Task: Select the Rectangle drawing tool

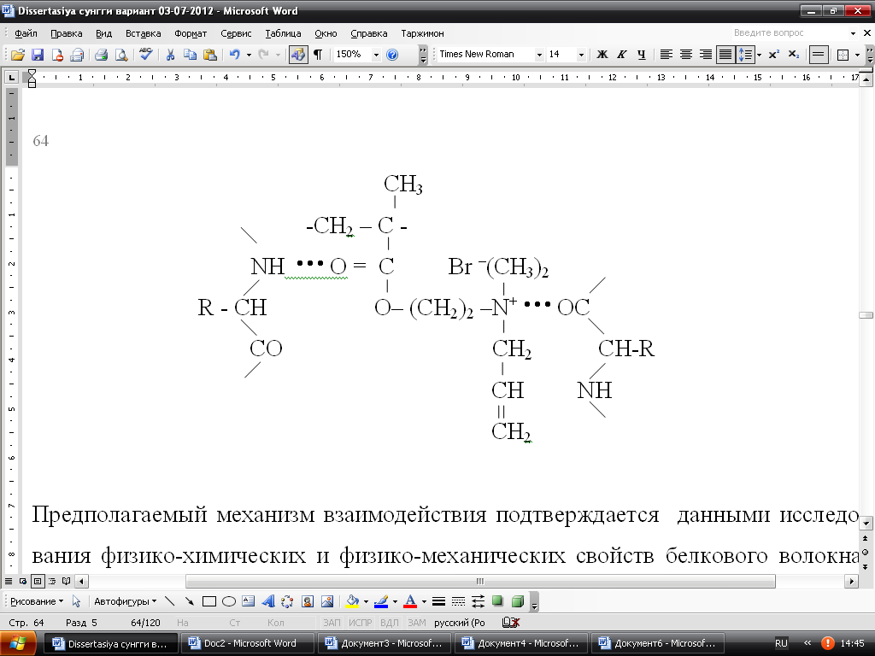Action: coord(209,601)
